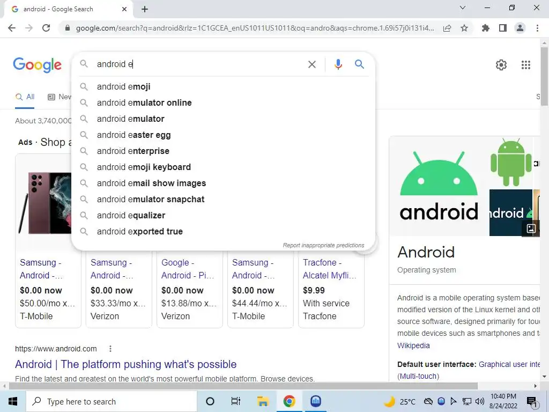Start voice search with microphone icon

pyautogui.click(x=338, y=64)
